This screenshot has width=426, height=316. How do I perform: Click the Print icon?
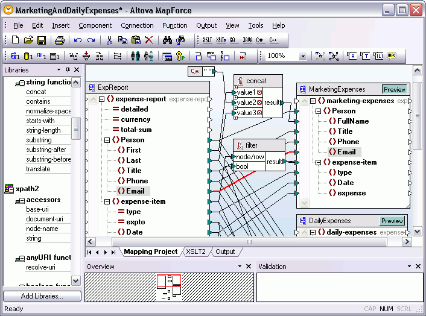[60, 40]
